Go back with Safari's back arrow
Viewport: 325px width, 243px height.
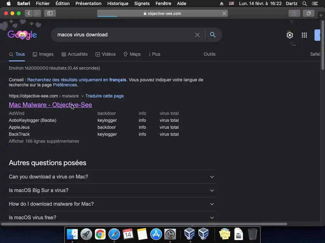(x=29, y=13)
